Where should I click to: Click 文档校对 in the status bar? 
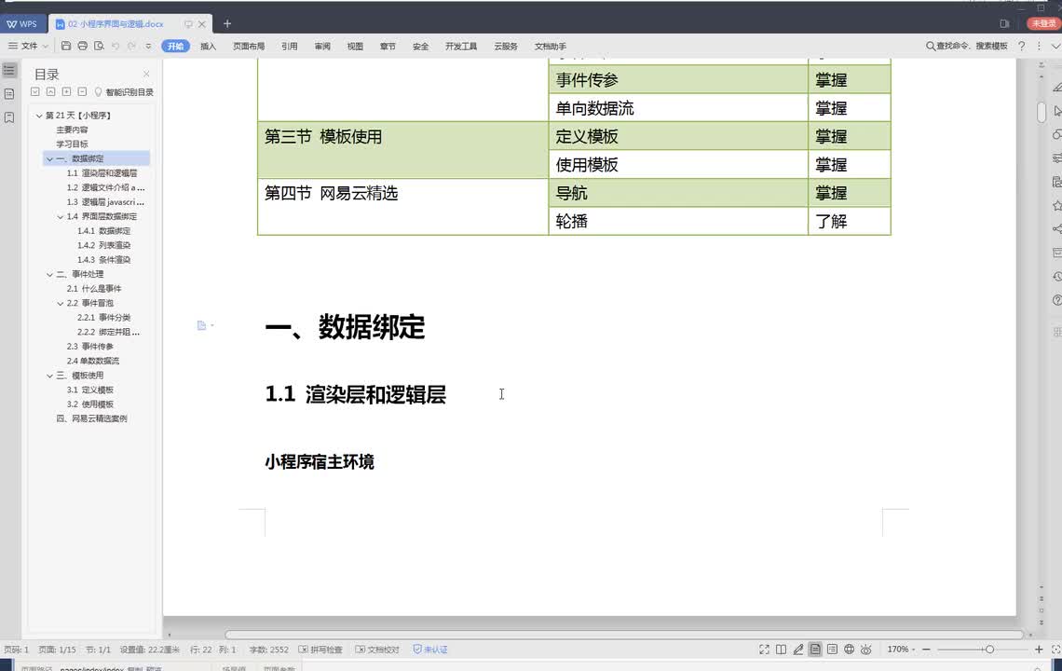click(377, 650)
